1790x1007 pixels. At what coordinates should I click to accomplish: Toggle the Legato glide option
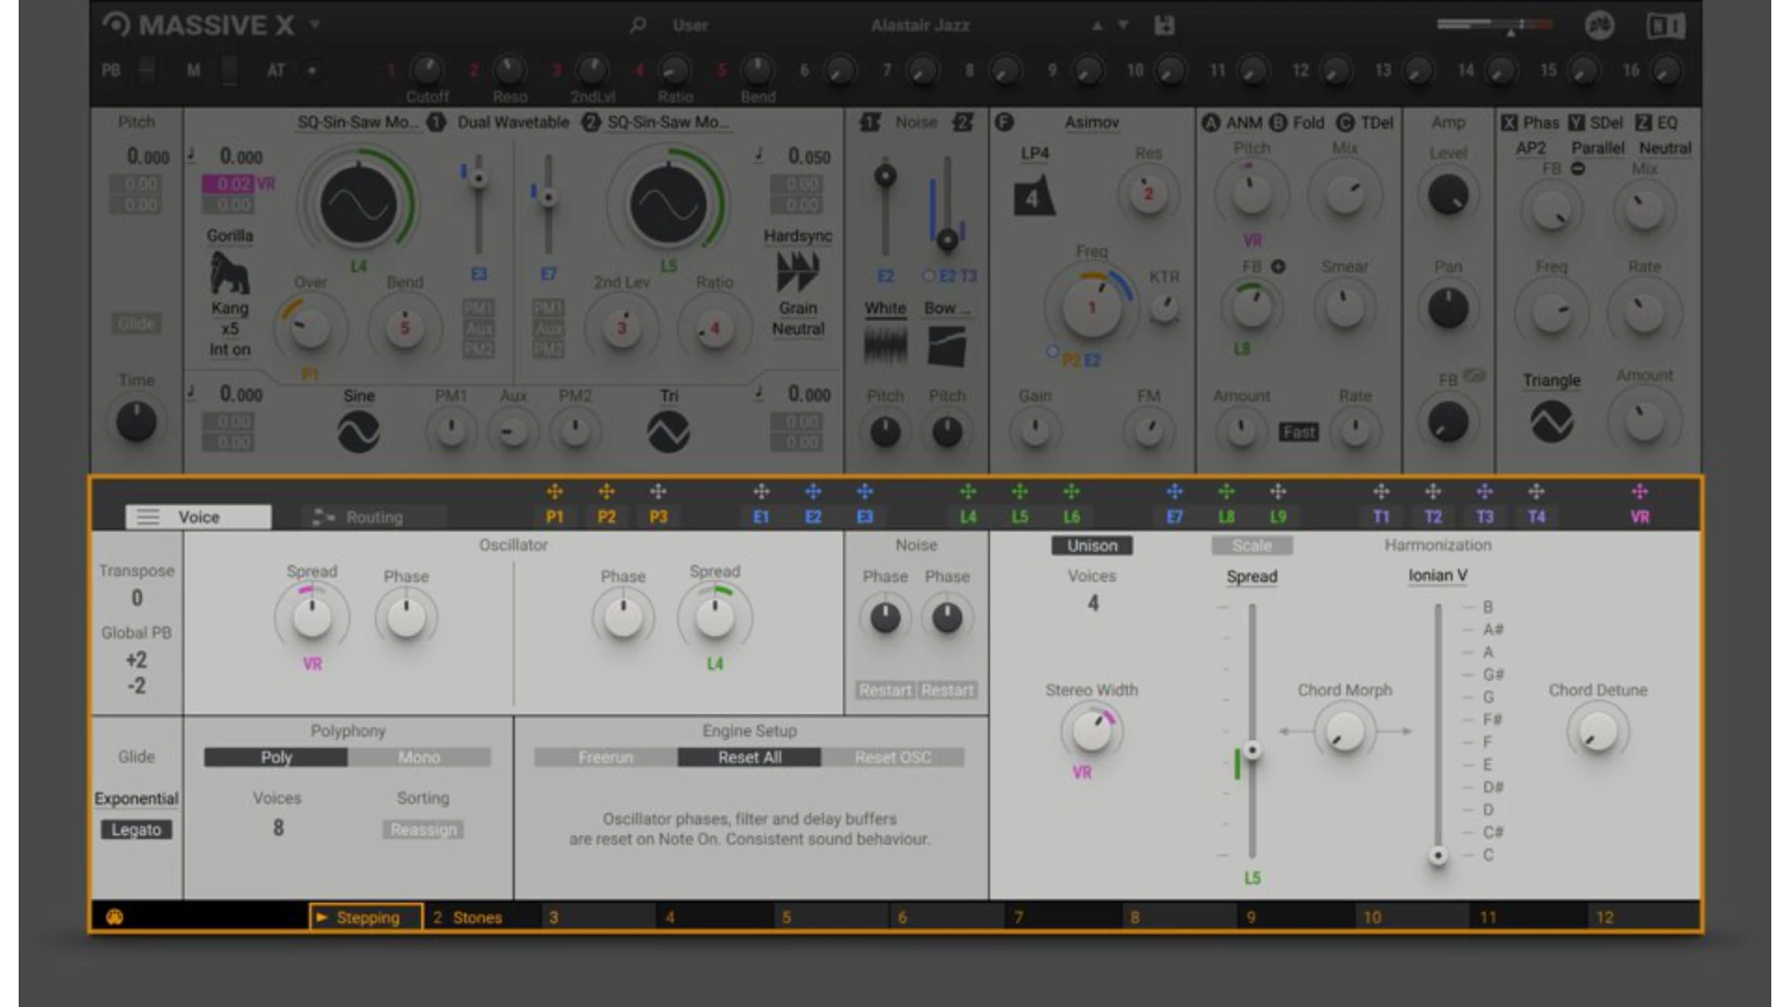[x=136, y=830]
